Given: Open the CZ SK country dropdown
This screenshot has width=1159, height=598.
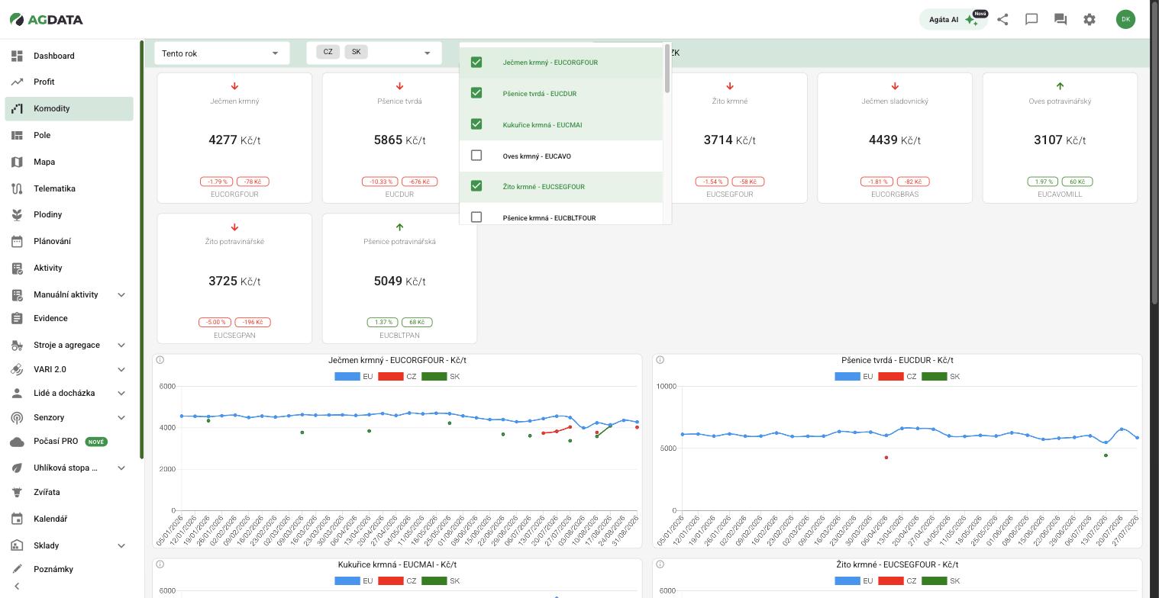Looking at the screenshot, I should (x=374, y=53).
